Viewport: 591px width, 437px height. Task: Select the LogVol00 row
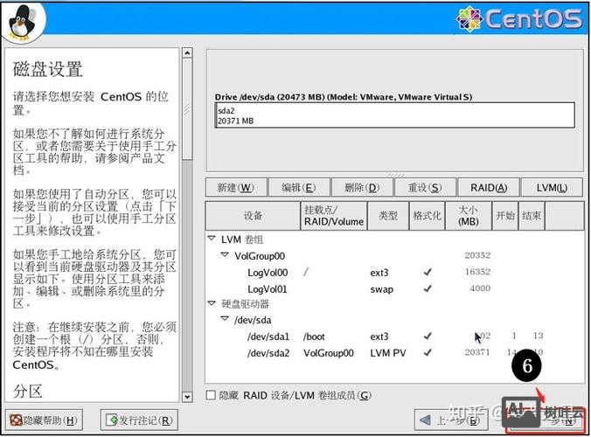[x=394, y=273]
